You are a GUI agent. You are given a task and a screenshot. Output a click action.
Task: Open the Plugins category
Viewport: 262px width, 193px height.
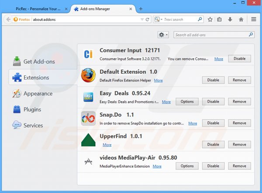(x=43, y=110)
